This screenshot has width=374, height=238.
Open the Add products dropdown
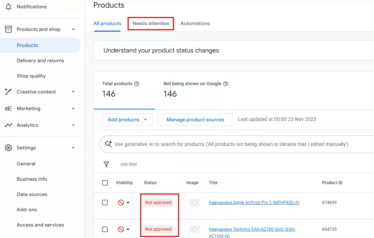(127, 120)
